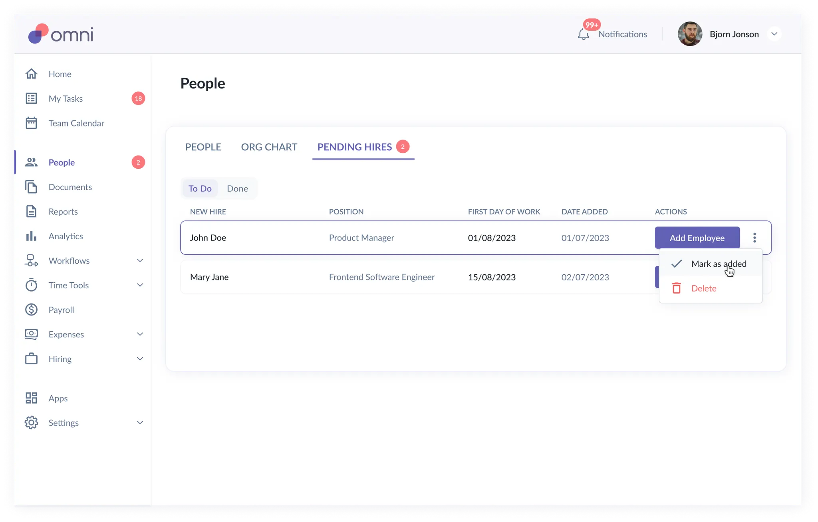Switch to the Org Chart tab

pyautogui.click(x=269, y=147)
